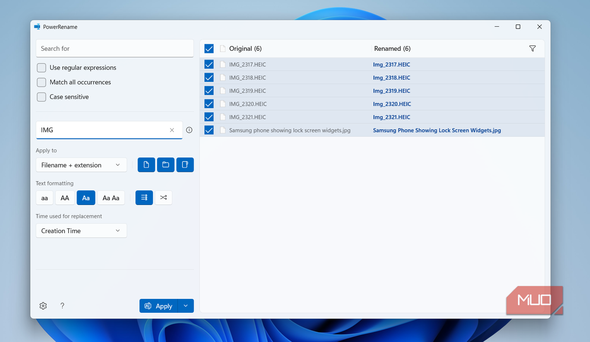Click the Original (6) column header

click(x=245, y=49)
